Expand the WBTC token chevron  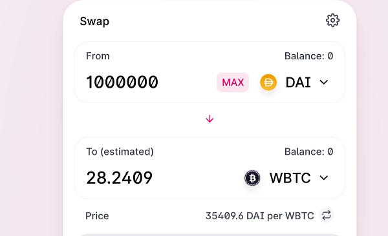324,178
